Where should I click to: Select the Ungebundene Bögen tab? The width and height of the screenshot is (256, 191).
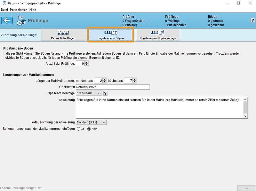tap(110, 35)
